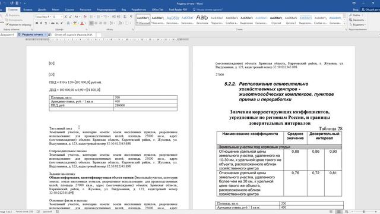Open Mailings ribbon tab
Image resolution: width=380 pixels, height=214 pixels.
coord(85,10)
